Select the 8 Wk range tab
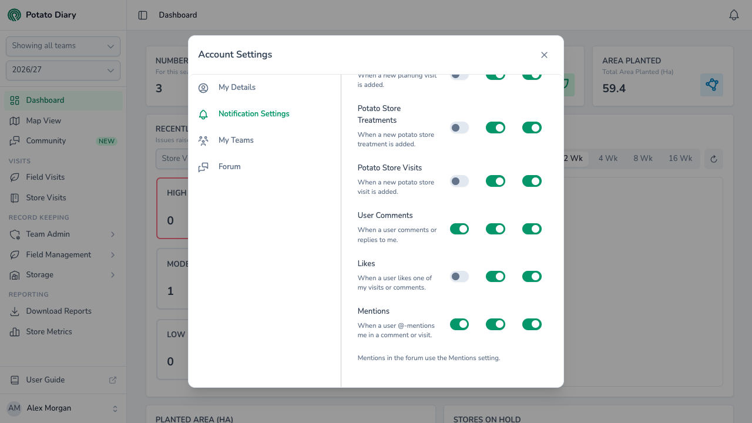Viewport: 752px width, 423px height. (643, 159)
